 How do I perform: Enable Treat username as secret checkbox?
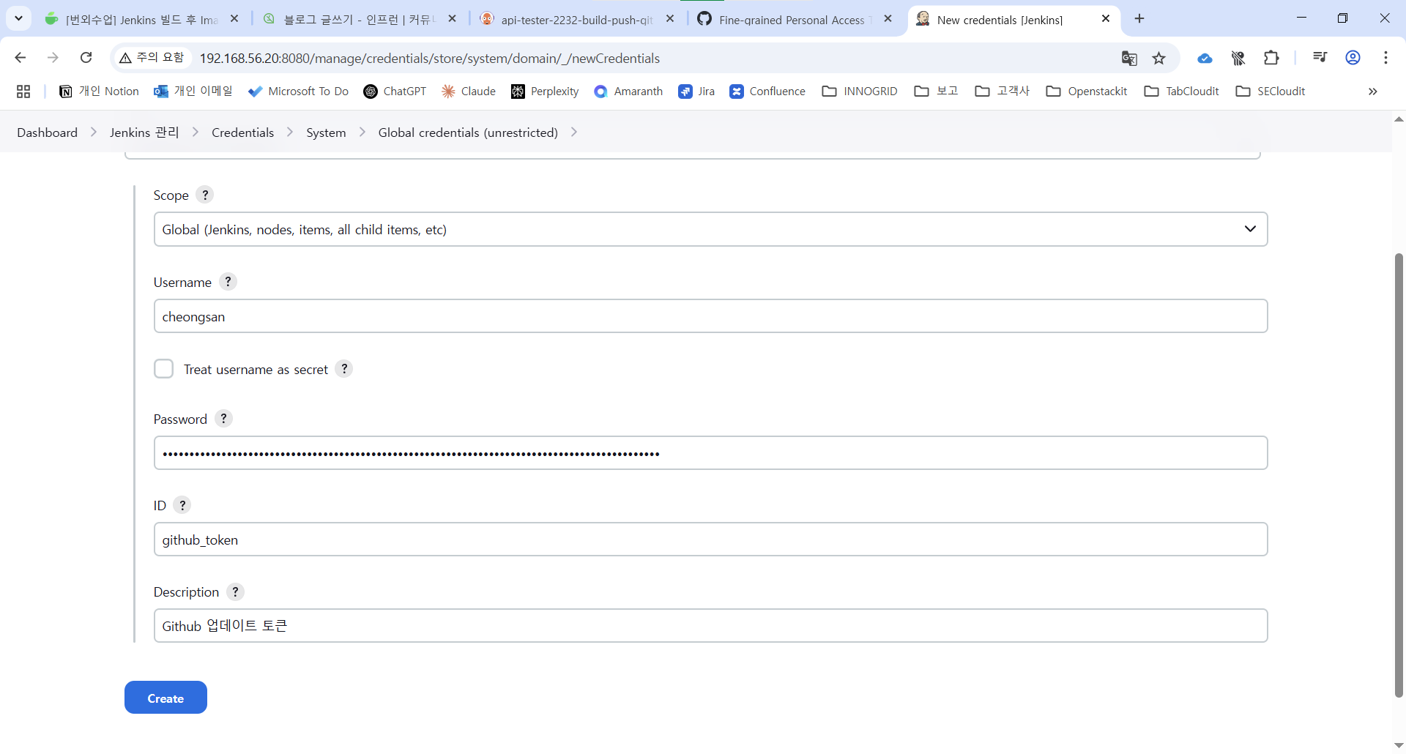(x=164, y=369)
